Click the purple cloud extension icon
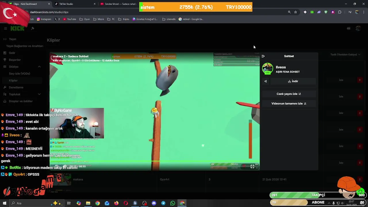Screen dimensions: 368x207 tap(319, 12)
